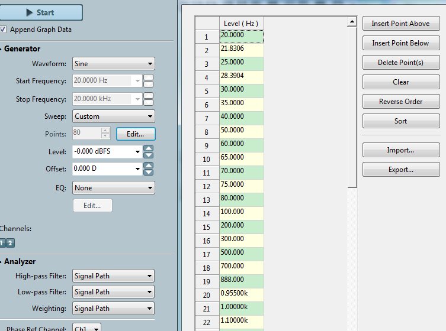Start the sweep measurement

(41, 12)
